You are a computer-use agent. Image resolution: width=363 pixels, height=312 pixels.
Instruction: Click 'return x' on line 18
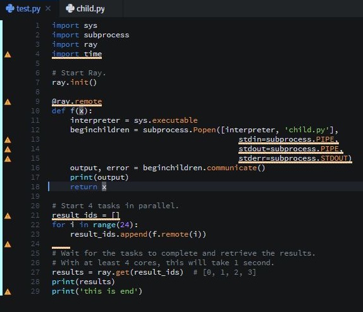coord(88,187)
